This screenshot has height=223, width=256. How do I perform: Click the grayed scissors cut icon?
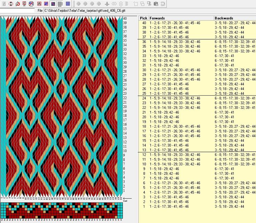tap(149, 3)
